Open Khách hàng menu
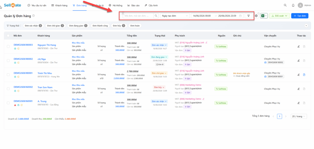Image resolution: width=314 pixels, height=149 pixels. tap(59, 6)
